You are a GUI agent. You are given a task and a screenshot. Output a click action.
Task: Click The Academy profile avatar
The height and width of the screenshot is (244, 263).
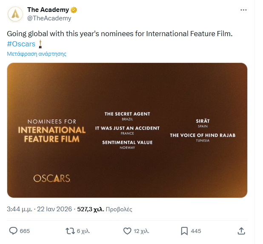(15, 14)
